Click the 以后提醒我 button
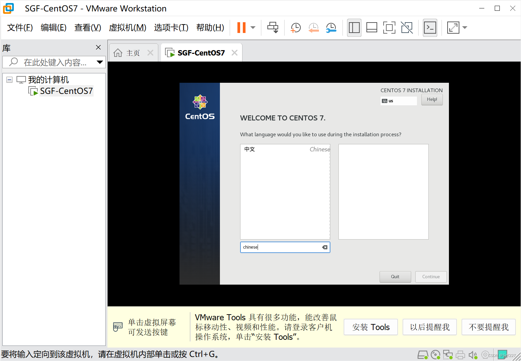521x361 pixels. click(x=430, y=327)
